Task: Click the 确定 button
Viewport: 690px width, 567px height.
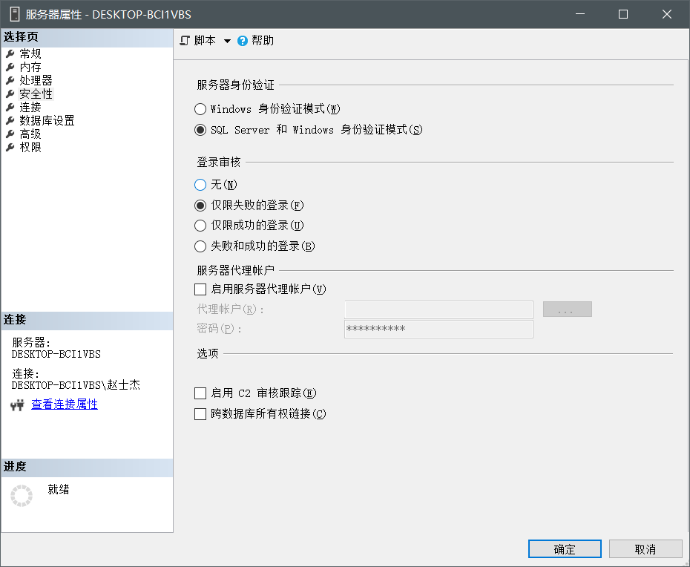Action: point(565,549)
